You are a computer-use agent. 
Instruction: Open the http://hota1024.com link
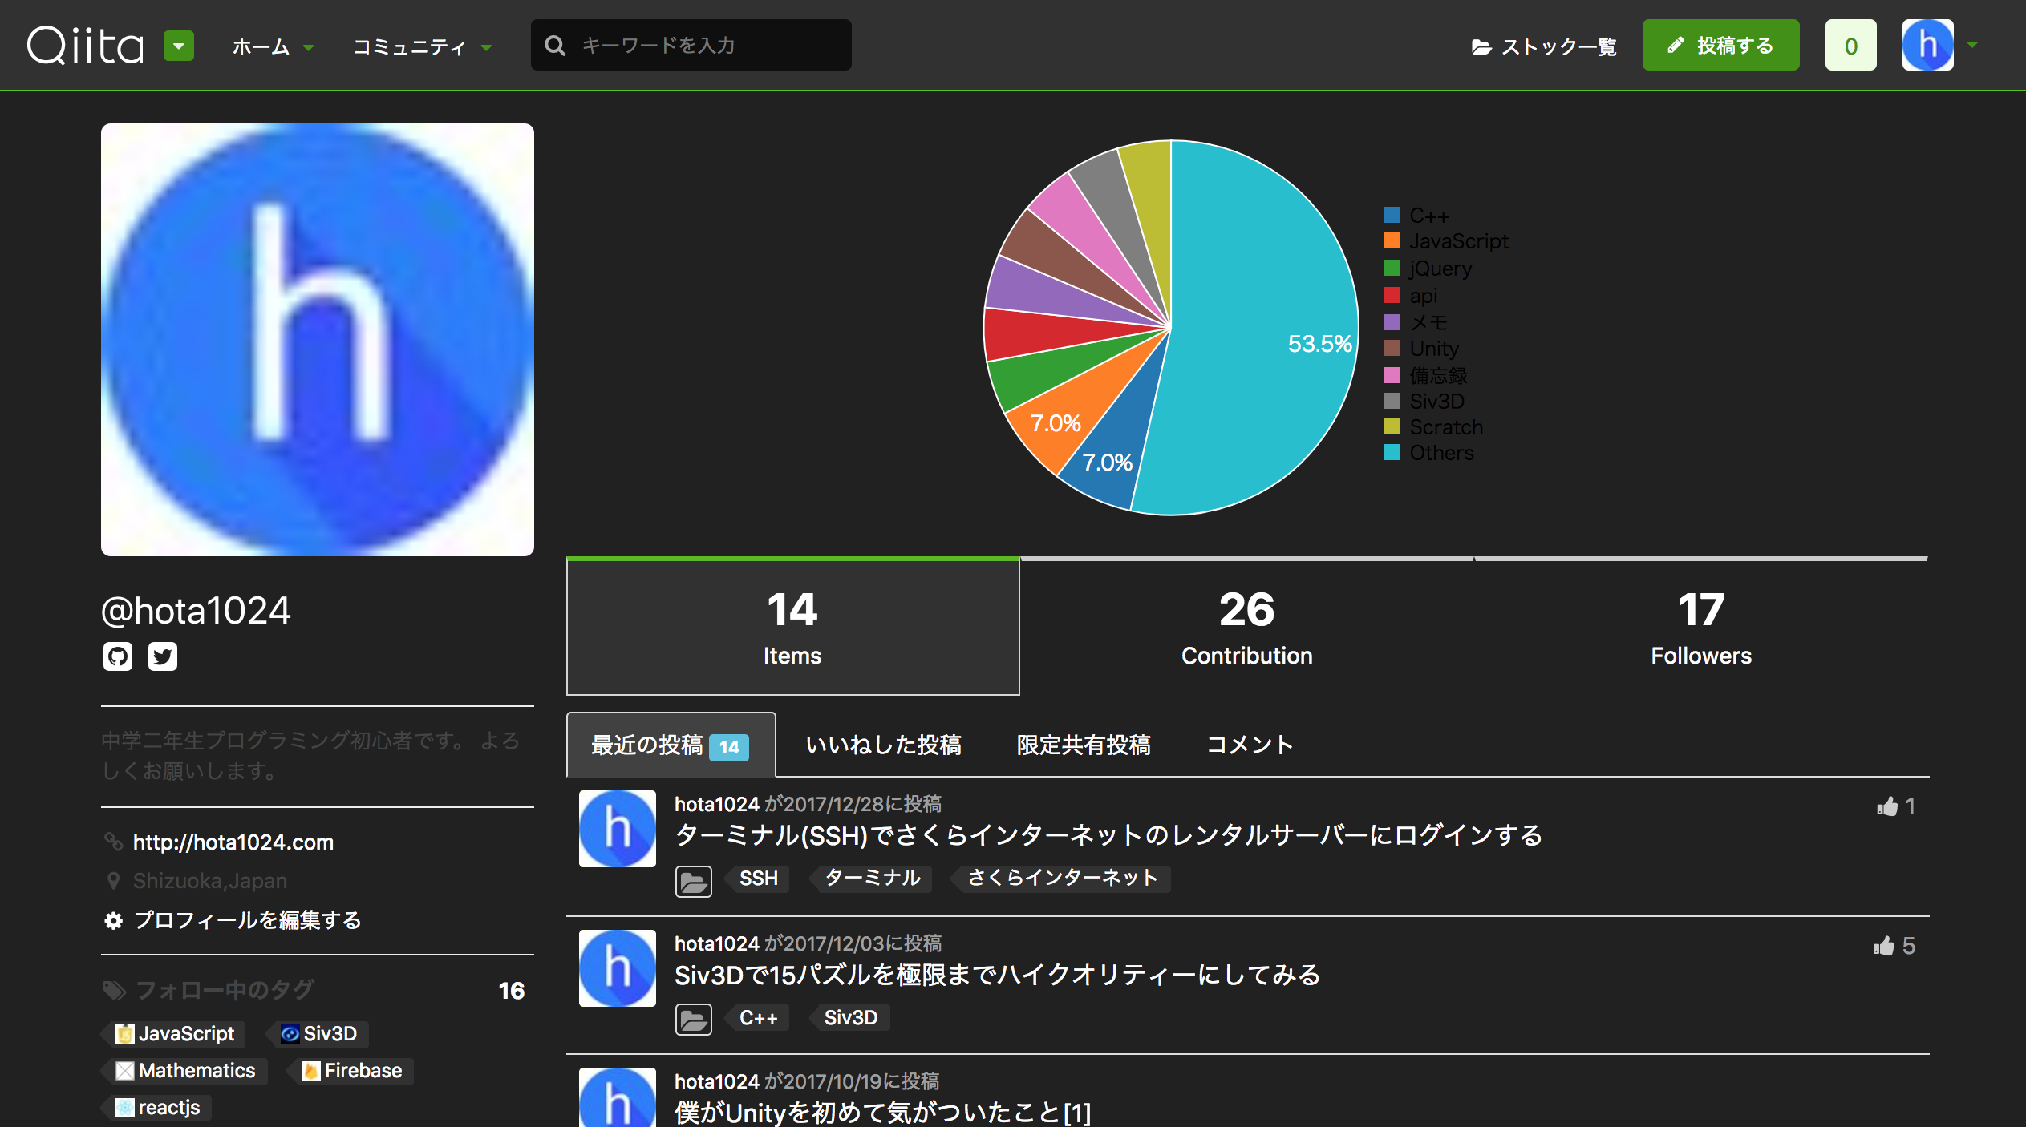[233, 842]
